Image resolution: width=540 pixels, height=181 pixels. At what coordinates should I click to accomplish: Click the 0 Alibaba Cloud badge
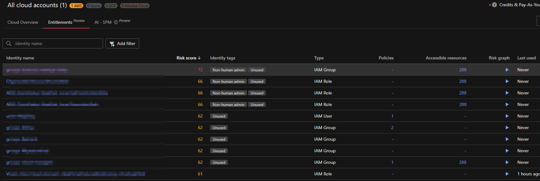134,6
